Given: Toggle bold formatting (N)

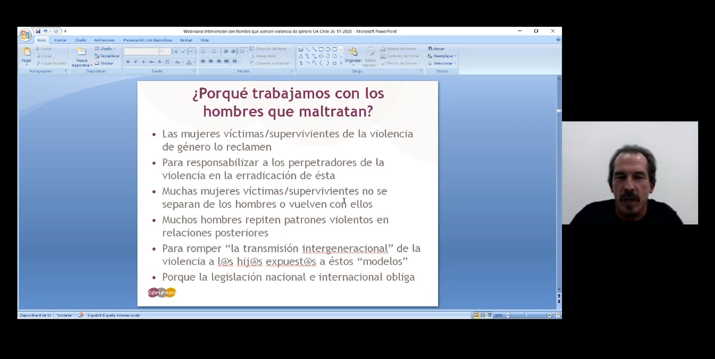Looking at the screenshot, I should point(128,61).
